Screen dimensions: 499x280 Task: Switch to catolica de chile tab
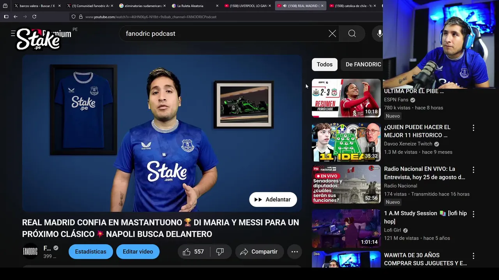point(353,6)
